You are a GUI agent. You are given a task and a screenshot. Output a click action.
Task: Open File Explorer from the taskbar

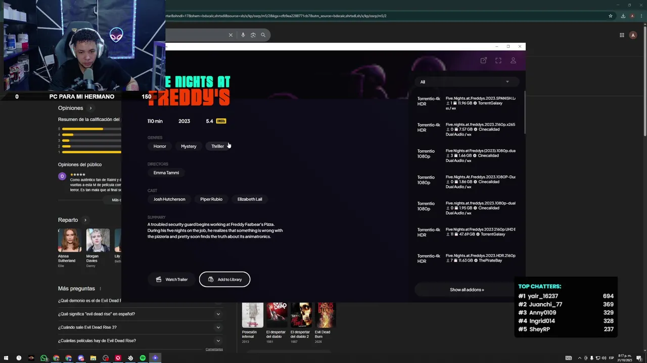[93, 358]
